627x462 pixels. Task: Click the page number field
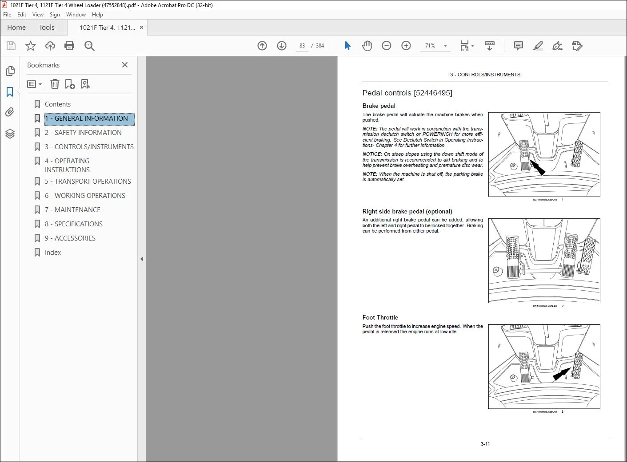tap(302, 46)
